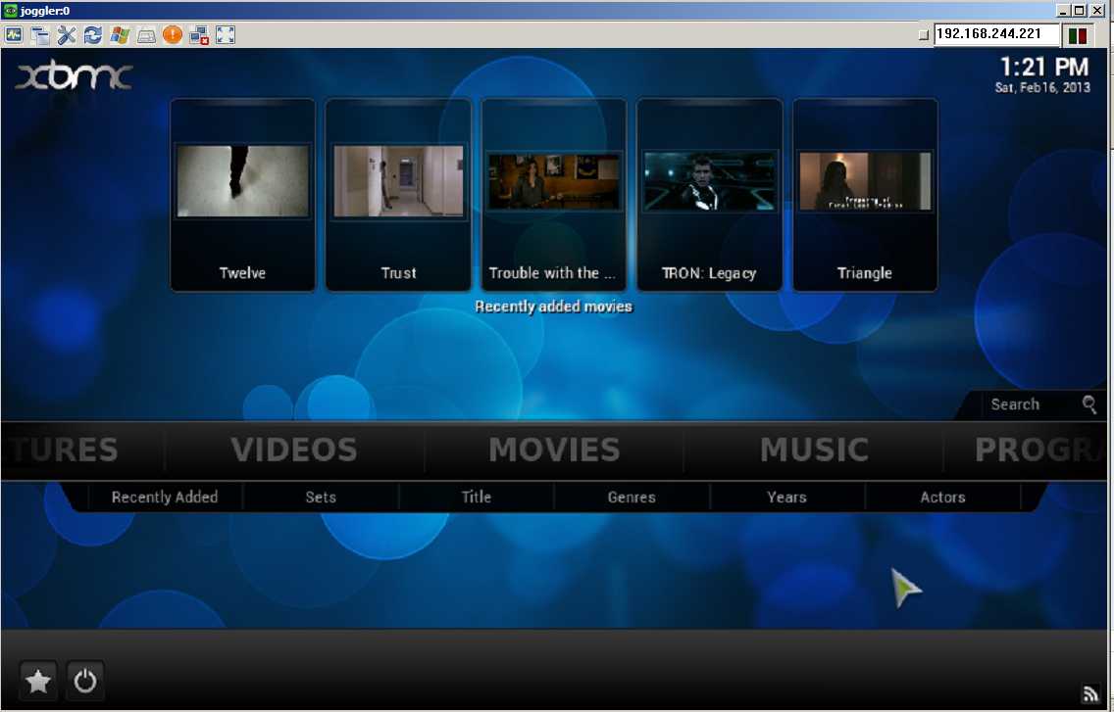Open the Recently Added submenu
Screen dimensions: 1114x712
165,497
